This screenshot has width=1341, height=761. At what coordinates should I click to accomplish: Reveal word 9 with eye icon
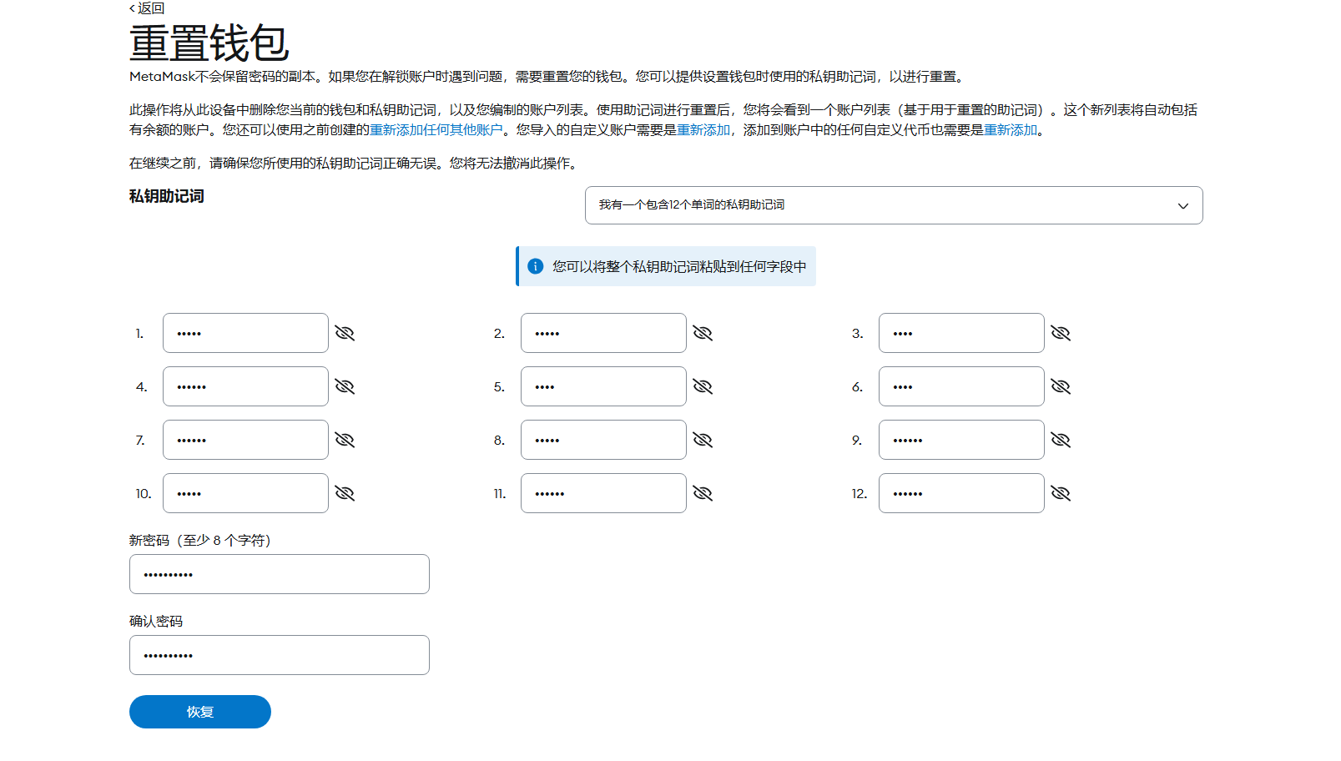tap(1061, 440)
